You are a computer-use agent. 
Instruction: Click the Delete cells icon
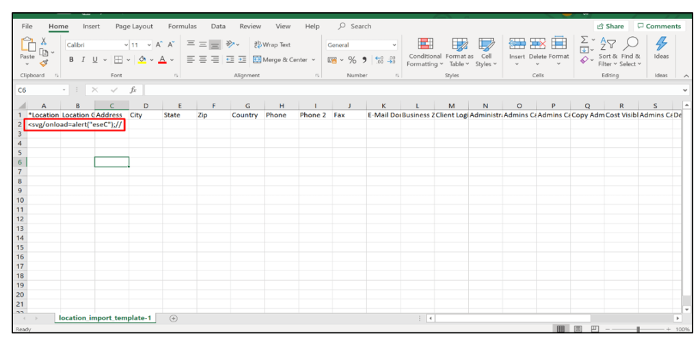pos(538,44)
